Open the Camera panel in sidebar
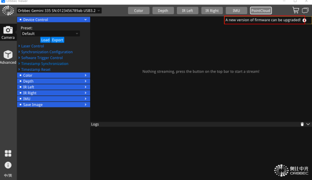 [x=8, y=32]
